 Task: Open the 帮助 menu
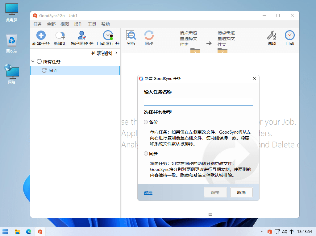click(x=106, y=24)
